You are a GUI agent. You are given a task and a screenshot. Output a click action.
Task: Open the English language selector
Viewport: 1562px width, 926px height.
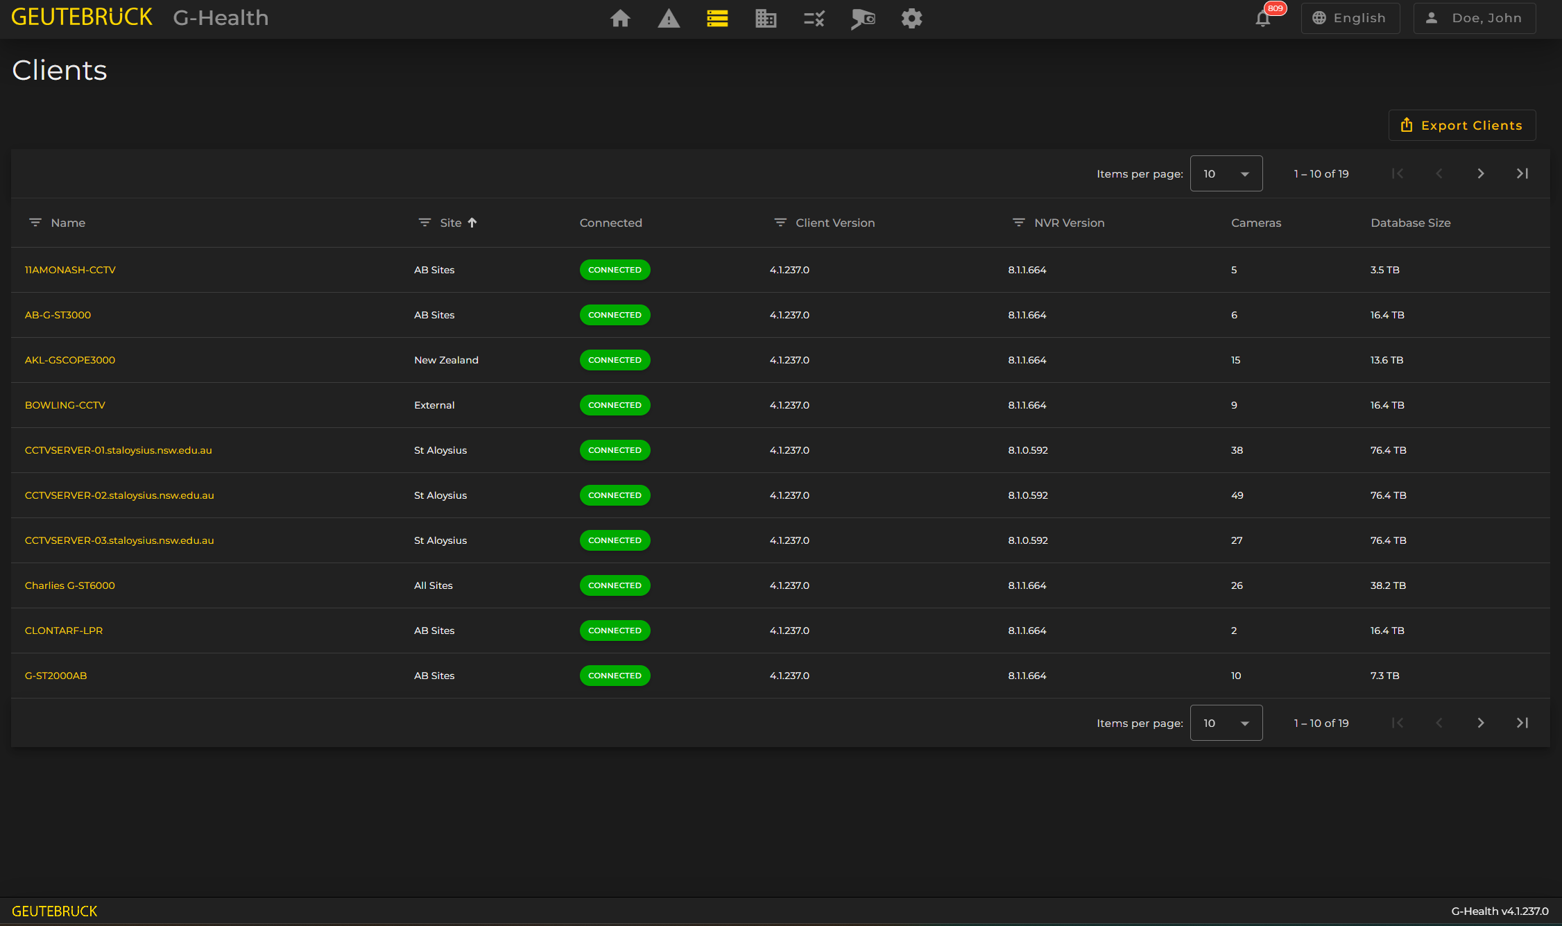click(x=1350, y=19)
